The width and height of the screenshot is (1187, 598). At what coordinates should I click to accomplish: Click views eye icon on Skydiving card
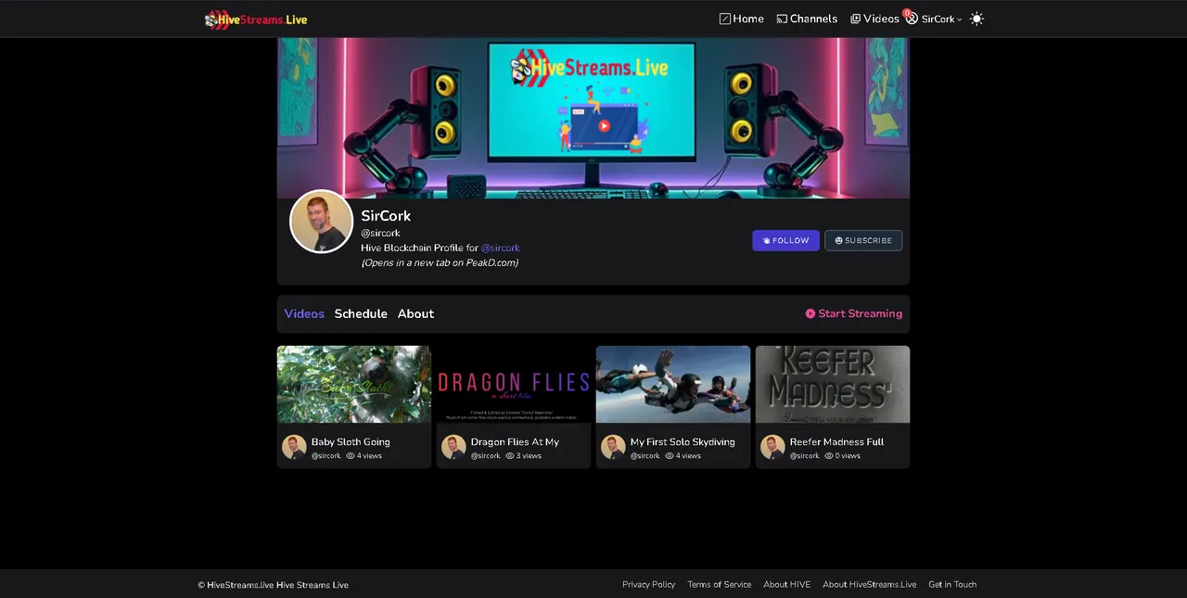(670, 456)
